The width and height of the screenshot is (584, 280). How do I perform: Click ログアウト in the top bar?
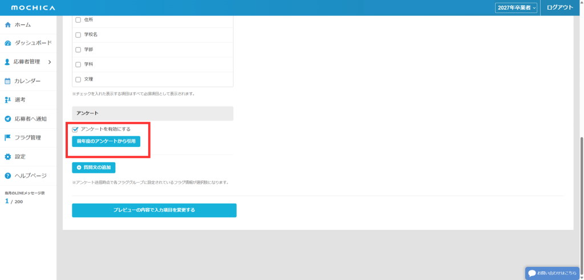(559, 8)
